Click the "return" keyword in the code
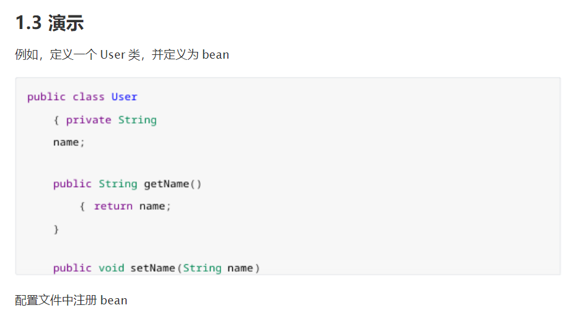 (113, 206)
